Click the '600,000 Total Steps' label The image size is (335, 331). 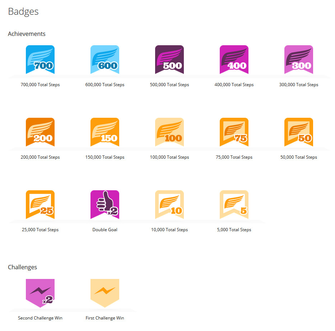[x=105, y=85]
